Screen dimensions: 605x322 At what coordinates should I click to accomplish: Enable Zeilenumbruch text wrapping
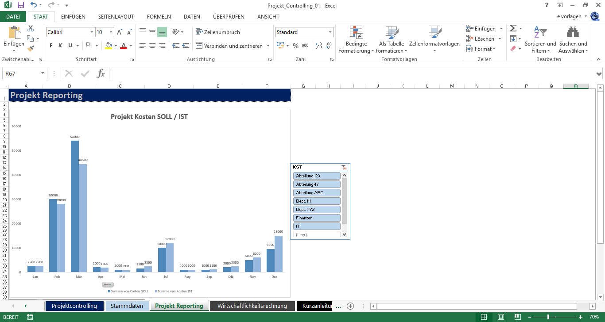218,32
